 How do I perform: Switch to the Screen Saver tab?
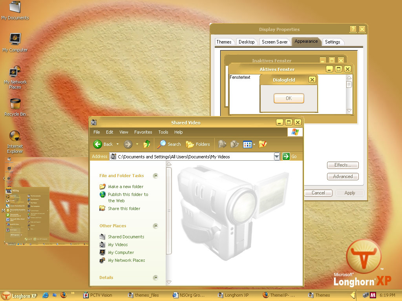274,42
